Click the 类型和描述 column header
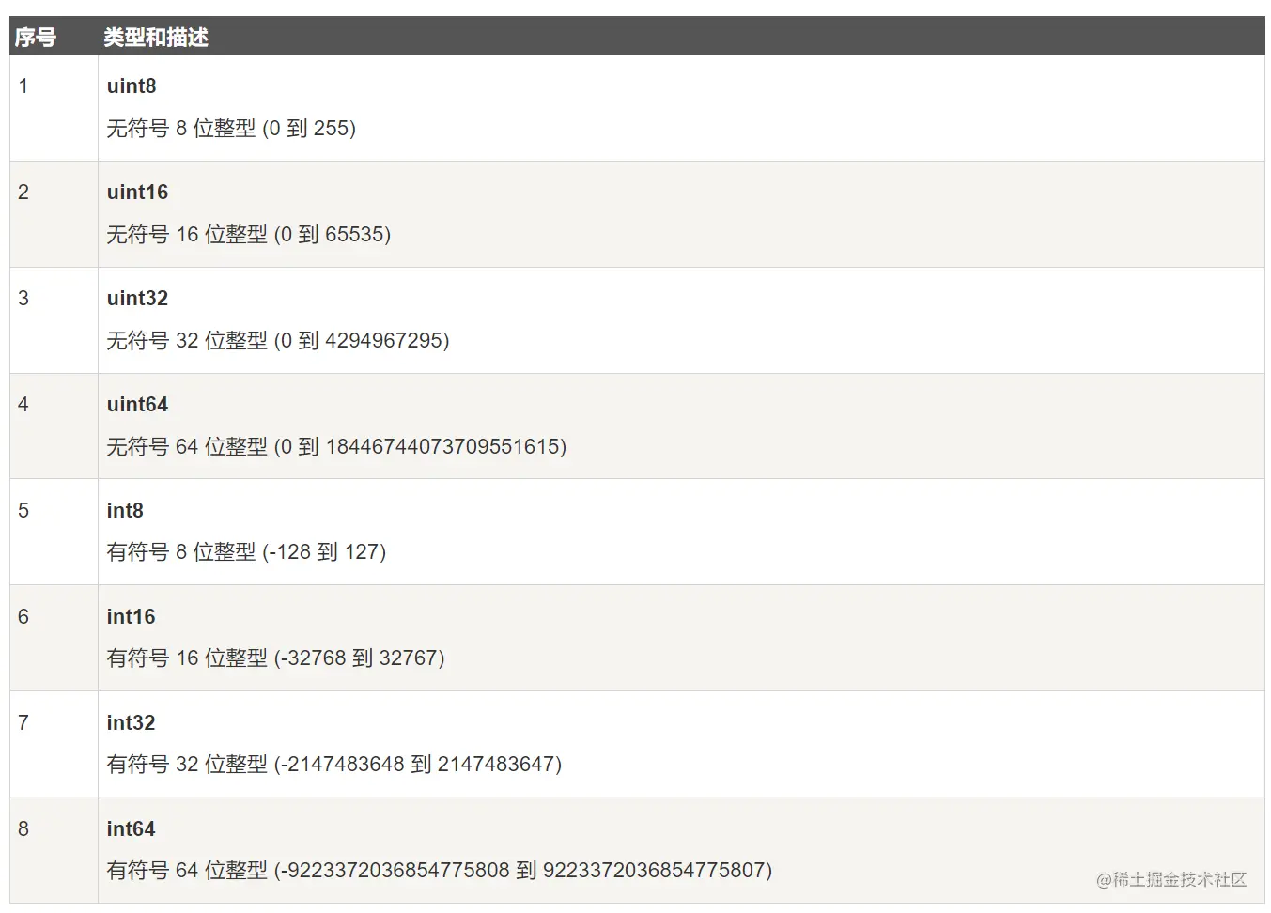The height and width of the screenshot is (913, 1271). pyautogui.click(x=156, y=38)
